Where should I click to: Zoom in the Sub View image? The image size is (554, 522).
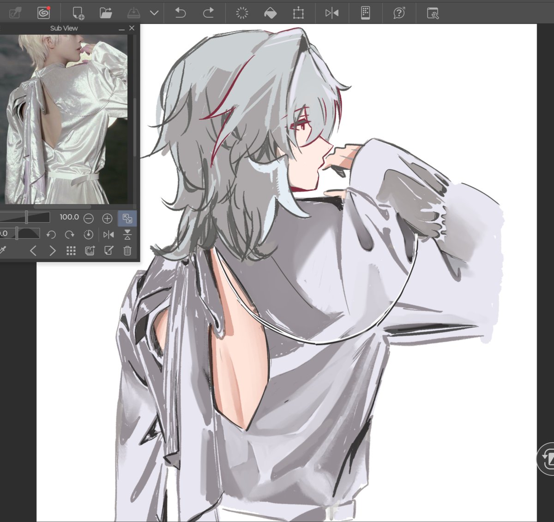point(107,218)
